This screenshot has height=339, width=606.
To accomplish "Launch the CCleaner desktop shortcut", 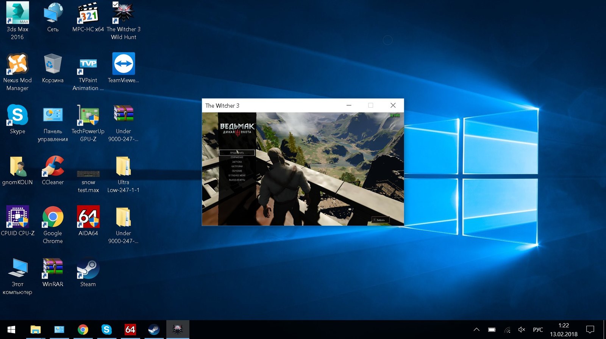I will 53,170.
